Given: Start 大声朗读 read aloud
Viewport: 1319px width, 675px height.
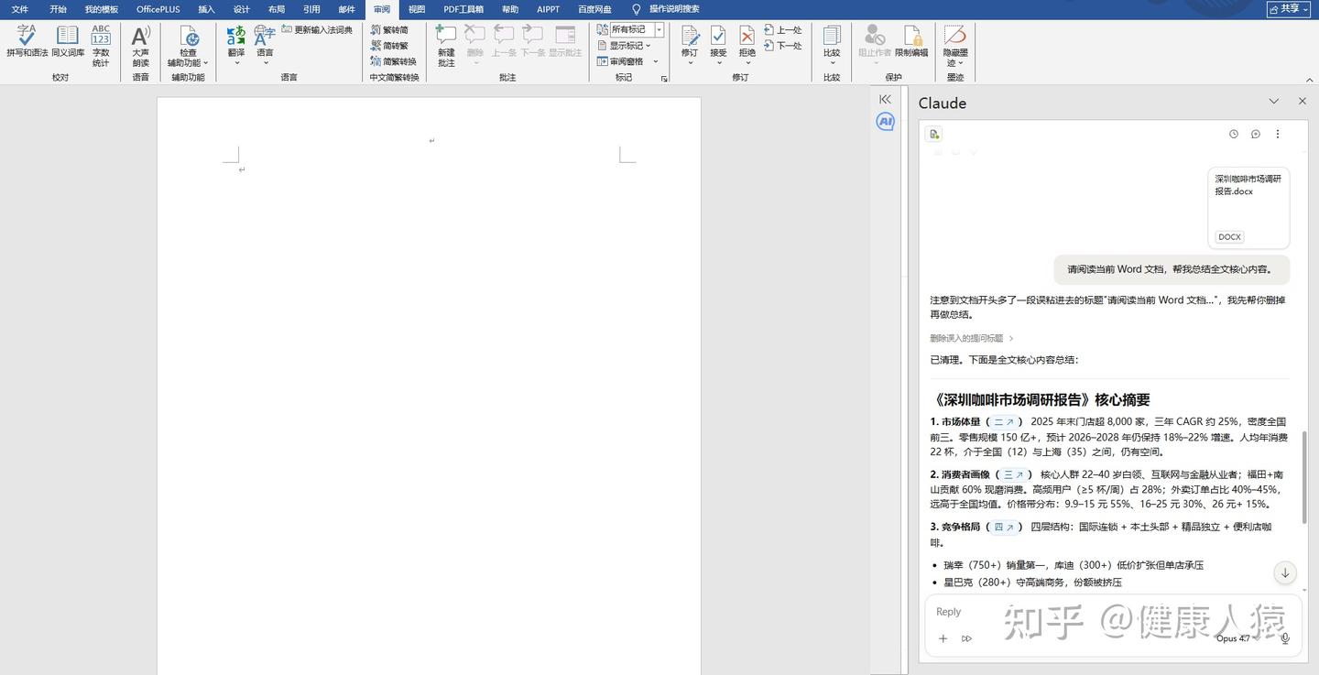Looking at the screenshot, I should click(140, 46).
